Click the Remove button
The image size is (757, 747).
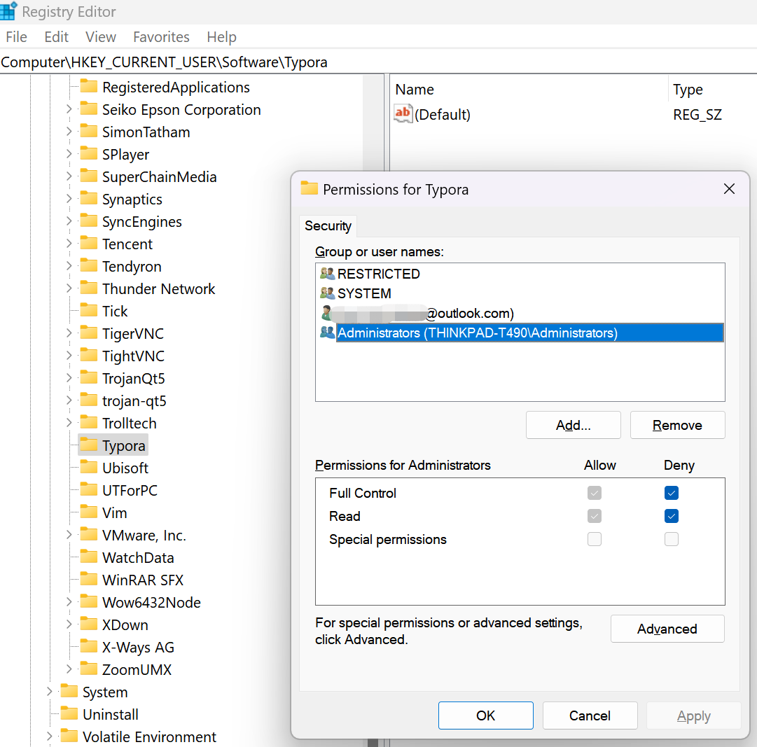pyautogui.click(x=677, y=425)
